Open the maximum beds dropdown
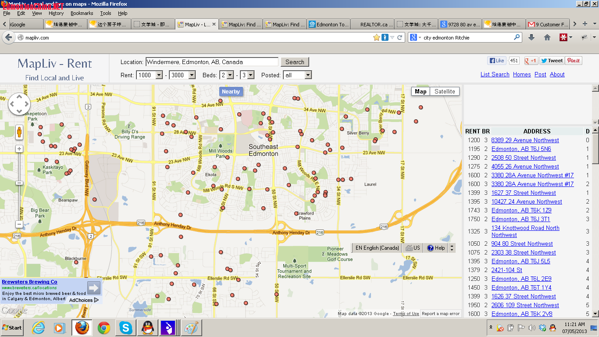Image resolution: width=599 pixels, height=337 pixels. pyautogui.click(x=247, y=75)
